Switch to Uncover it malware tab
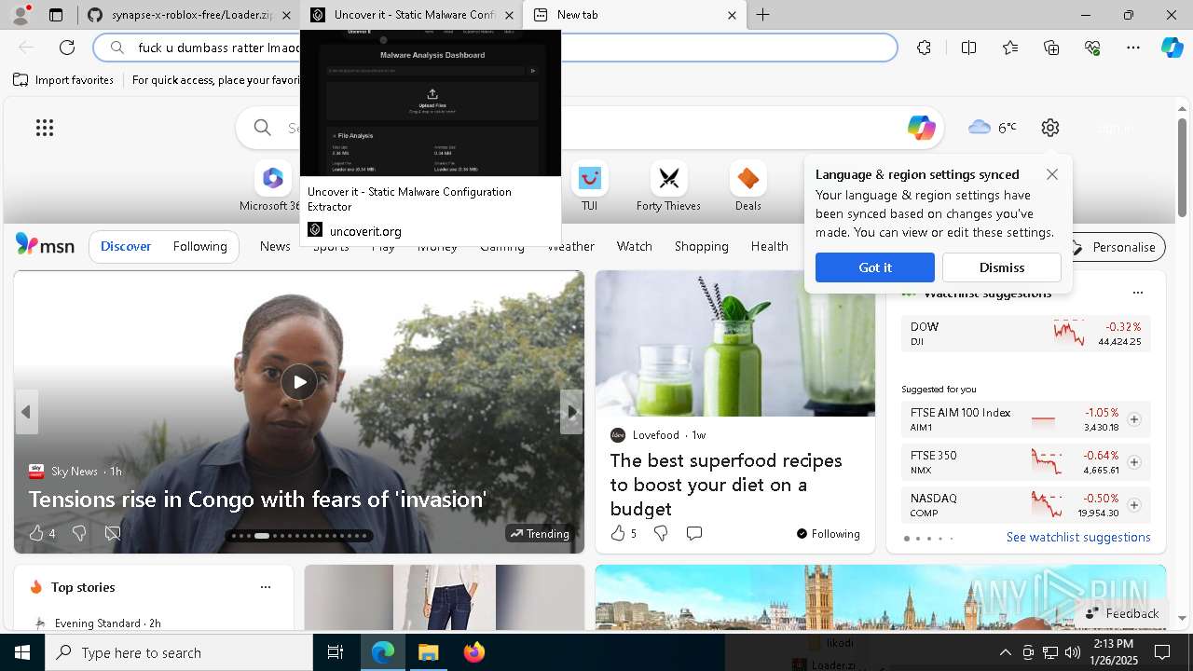 click(412, 15)
